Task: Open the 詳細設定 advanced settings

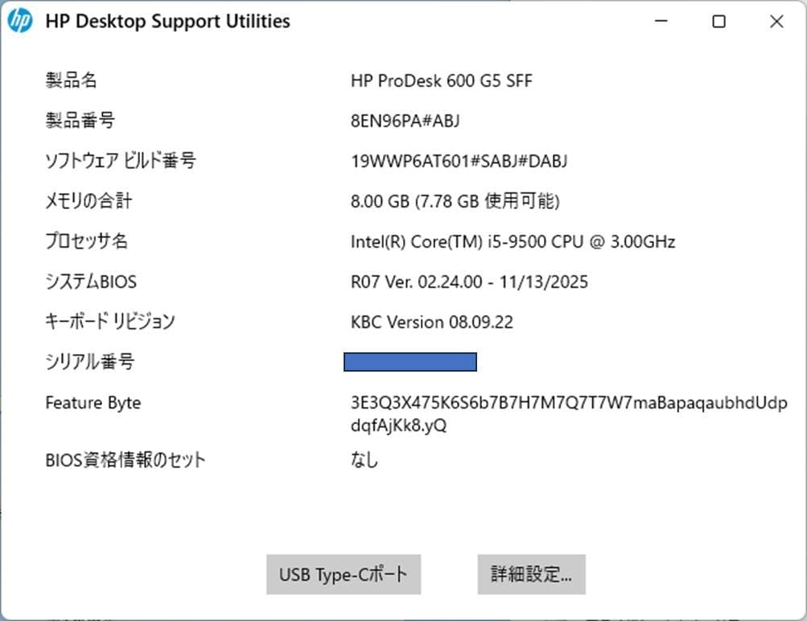Action: point(531,574)
